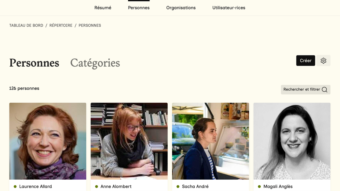
Task: Select the Personnes navigation item
Action: [139, 8]
